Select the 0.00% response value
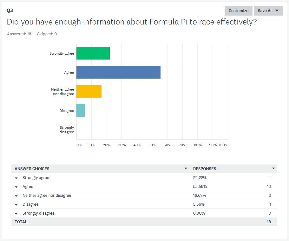The height and width of the screenshot is (241, 289). pos(199,213)
